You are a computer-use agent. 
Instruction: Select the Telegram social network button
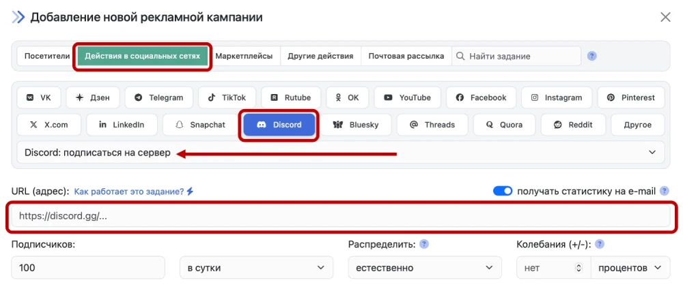click(x=159, y=97)
